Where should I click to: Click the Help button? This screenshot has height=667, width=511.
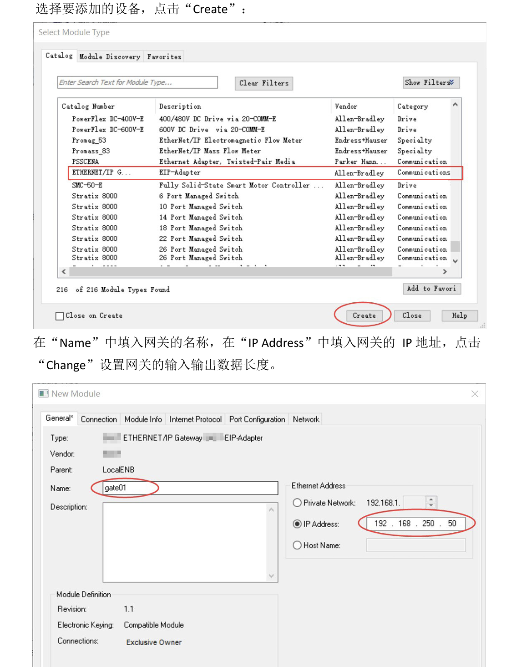point(459,316)
